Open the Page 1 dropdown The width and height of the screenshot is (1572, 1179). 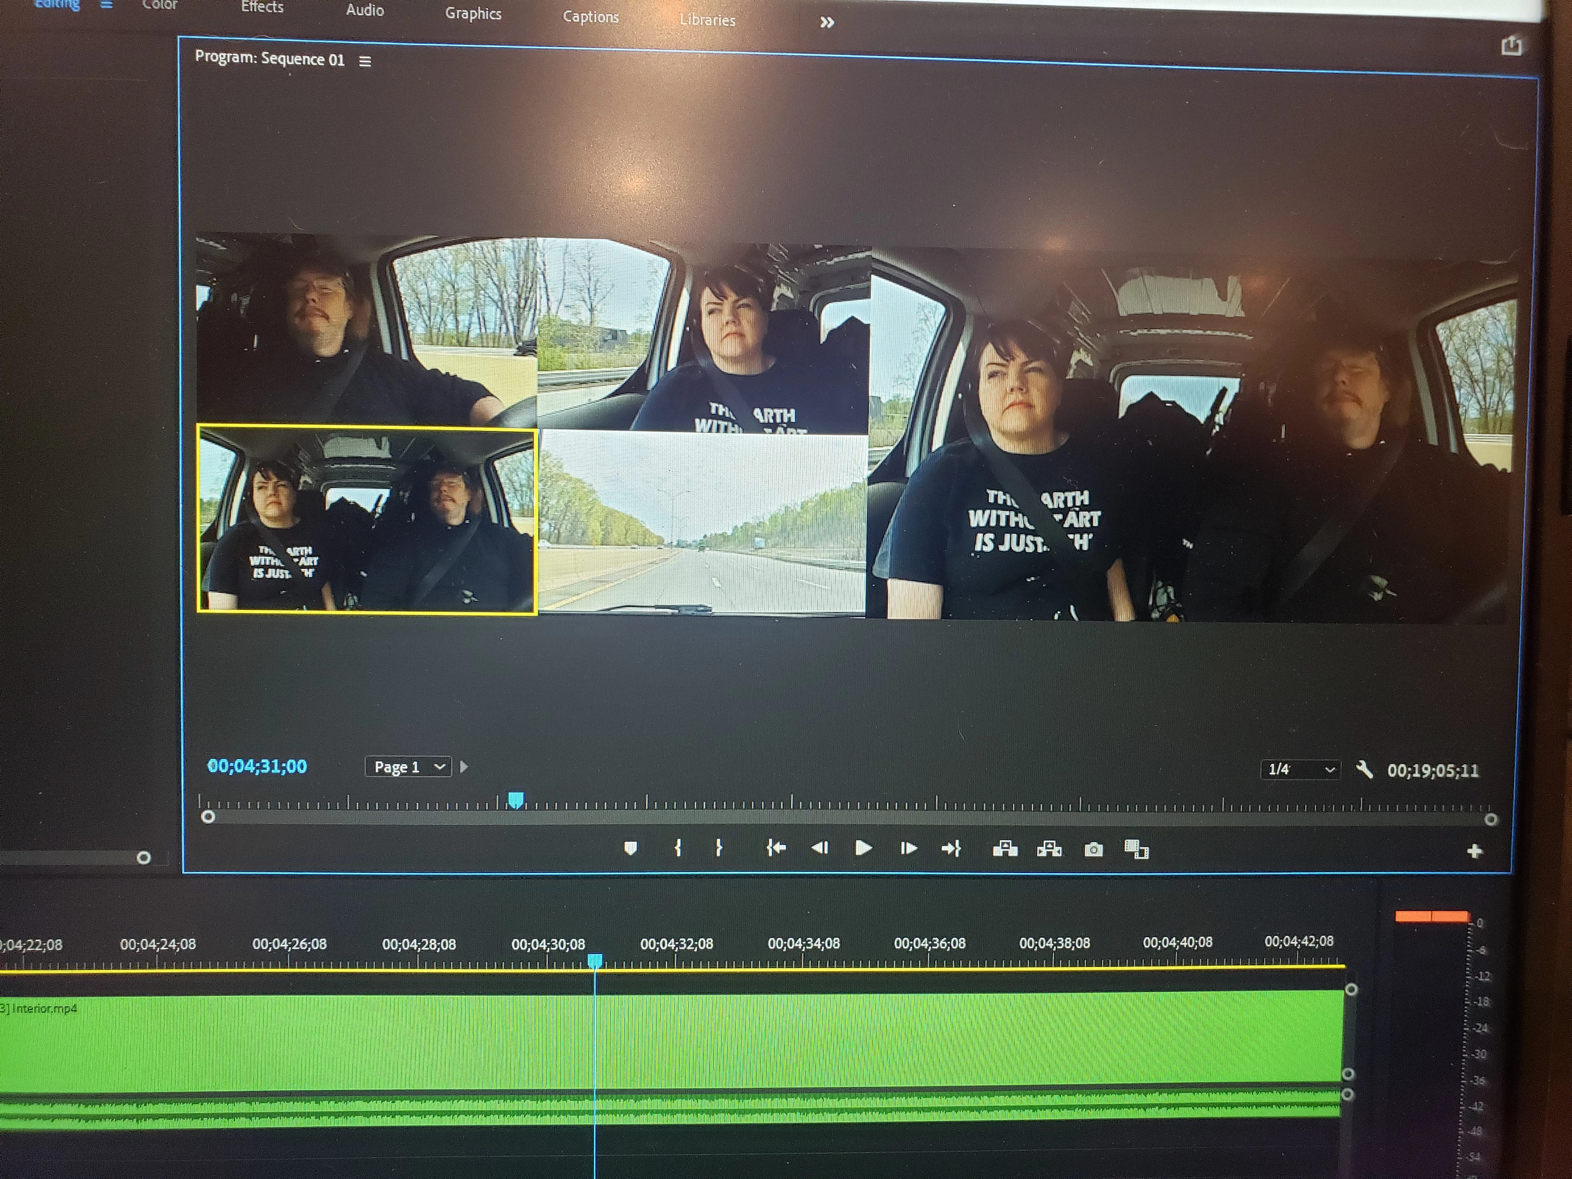409,767
